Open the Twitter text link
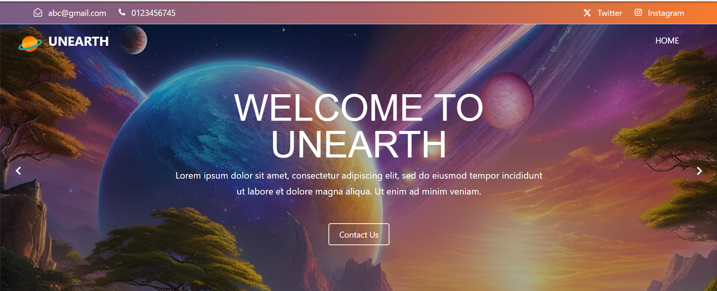Viewport: 717px width, 291px height. click(x=609, y=13)
